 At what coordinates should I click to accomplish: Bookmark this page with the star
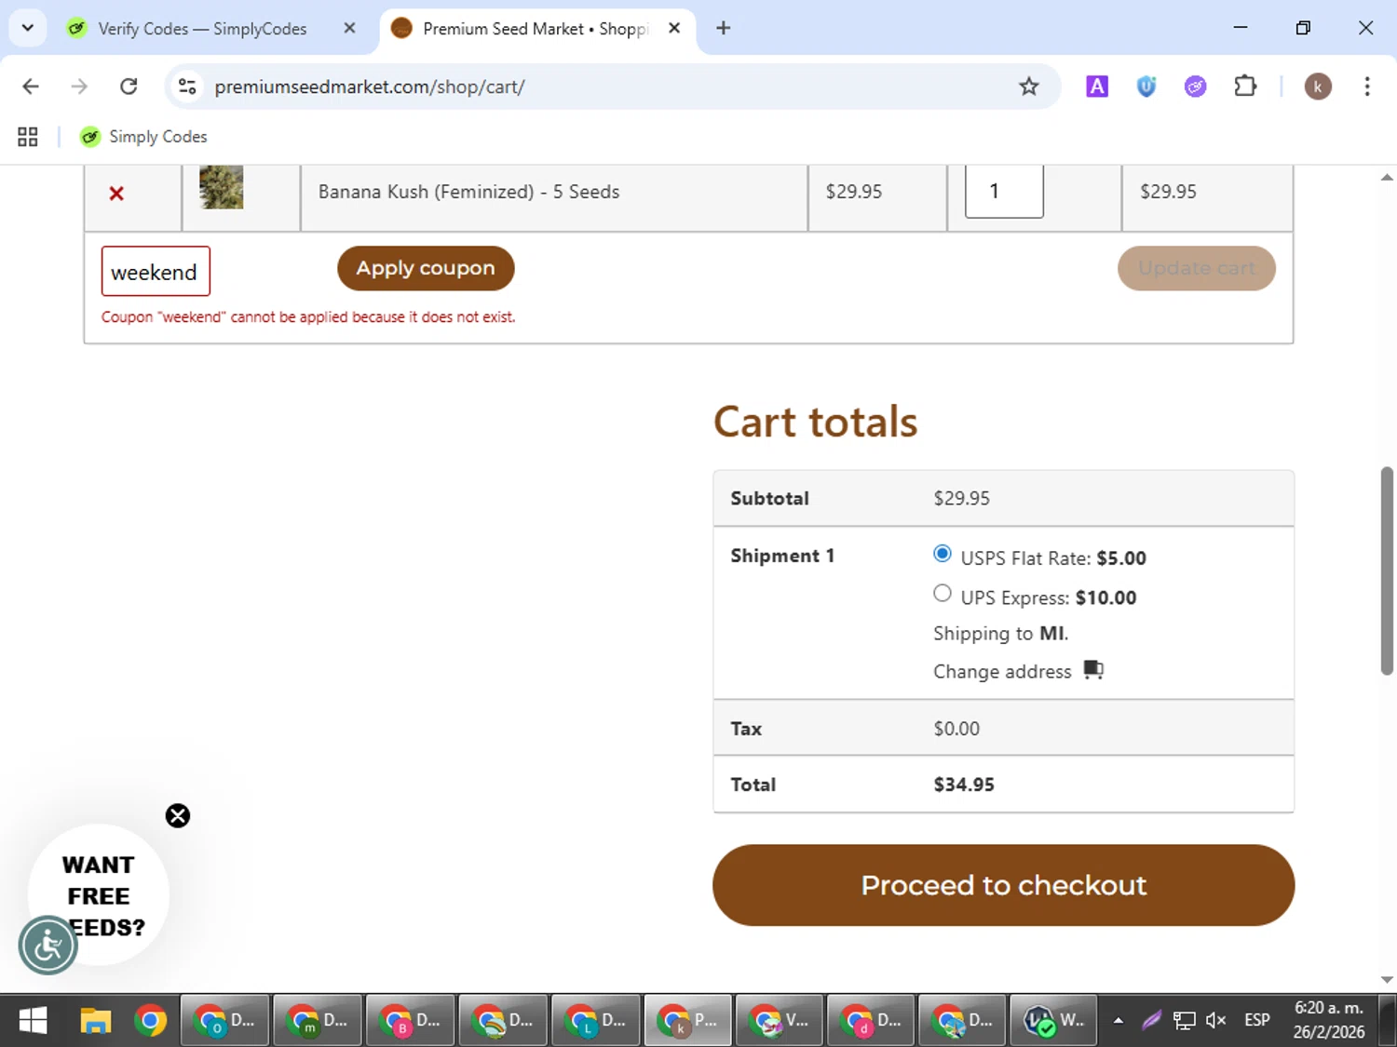click(1028, 87)
